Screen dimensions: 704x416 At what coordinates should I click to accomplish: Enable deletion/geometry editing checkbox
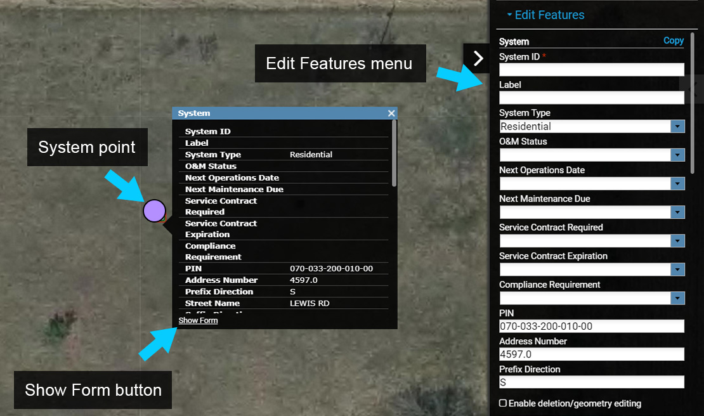[x=503, y=403]
